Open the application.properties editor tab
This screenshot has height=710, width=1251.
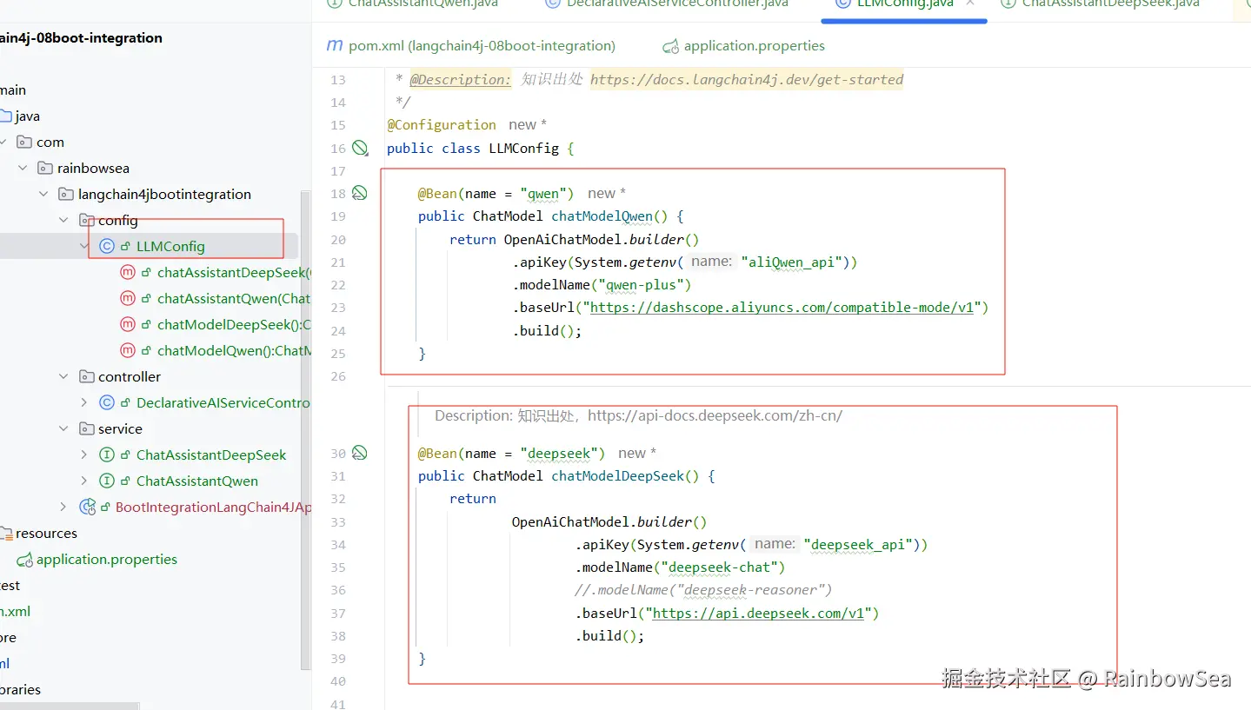[x=743, y=45]
